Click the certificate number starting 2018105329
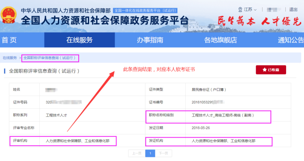 coord(208,102)
